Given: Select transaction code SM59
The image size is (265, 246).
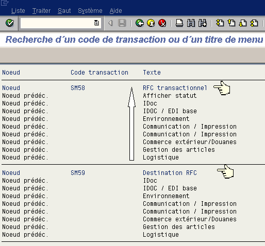Looking at the screenshot, I should coord(78,173).
